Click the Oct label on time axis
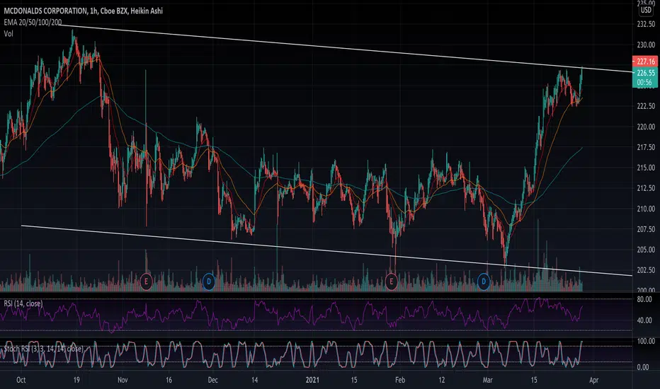The width and height of the screenshot is (660, 389). (21, 380)
